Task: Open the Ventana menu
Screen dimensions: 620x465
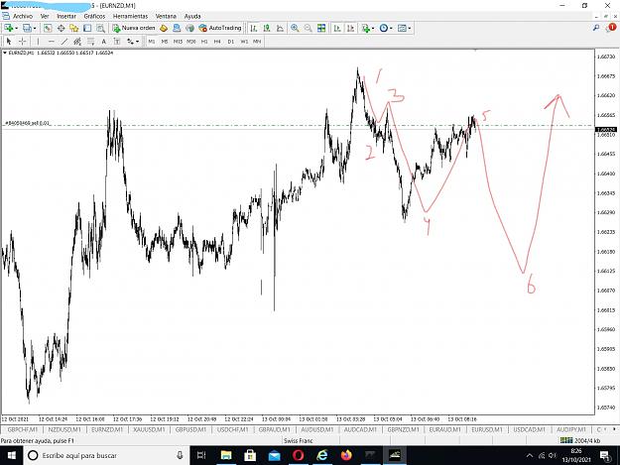Action: tap(166, 16)
